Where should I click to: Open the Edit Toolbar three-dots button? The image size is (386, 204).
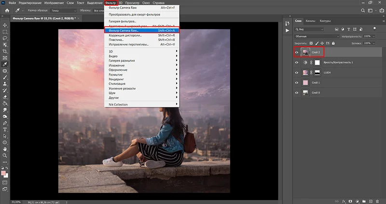(5, 162)
